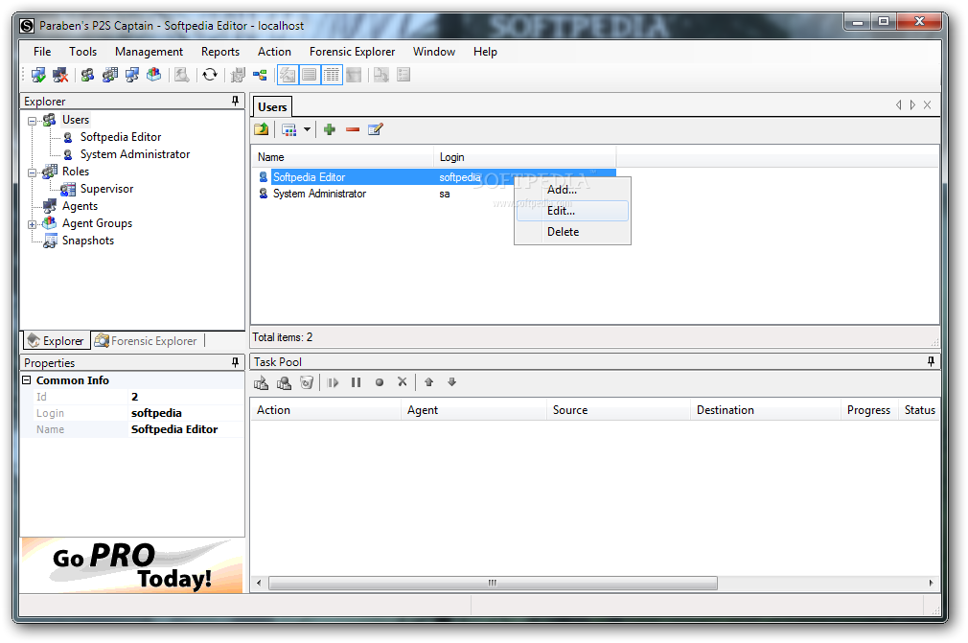
Task: Toggle the thumbnail view mode button
Action: tap(288, 76)
